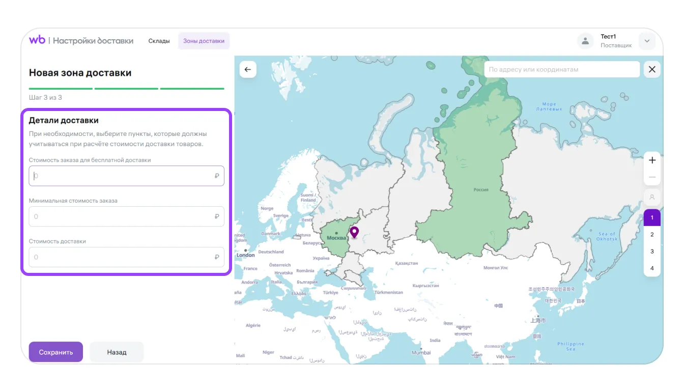
Task: Click the Назад button
Action: point(117,352)
